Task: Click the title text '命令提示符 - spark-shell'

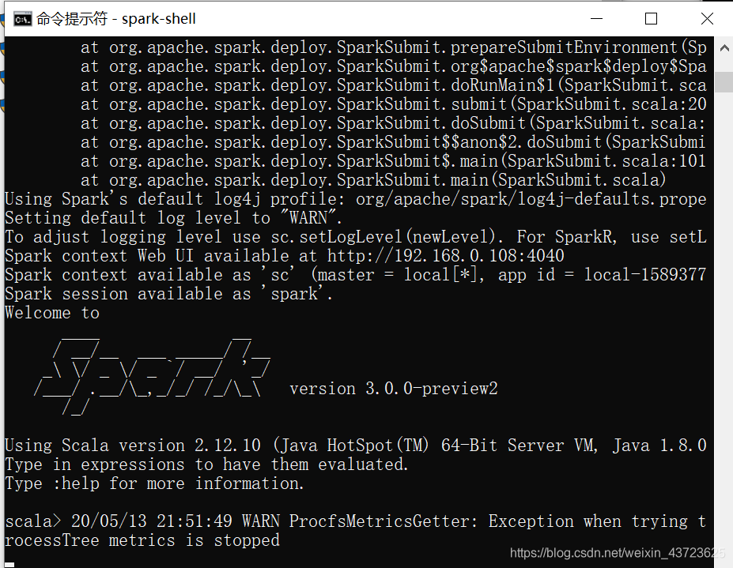Action: coord(116,19)
